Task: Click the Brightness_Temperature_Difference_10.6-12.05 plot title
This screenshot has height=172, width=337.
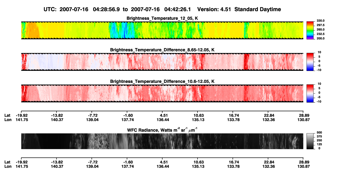Action: click(x=162, y=81)
